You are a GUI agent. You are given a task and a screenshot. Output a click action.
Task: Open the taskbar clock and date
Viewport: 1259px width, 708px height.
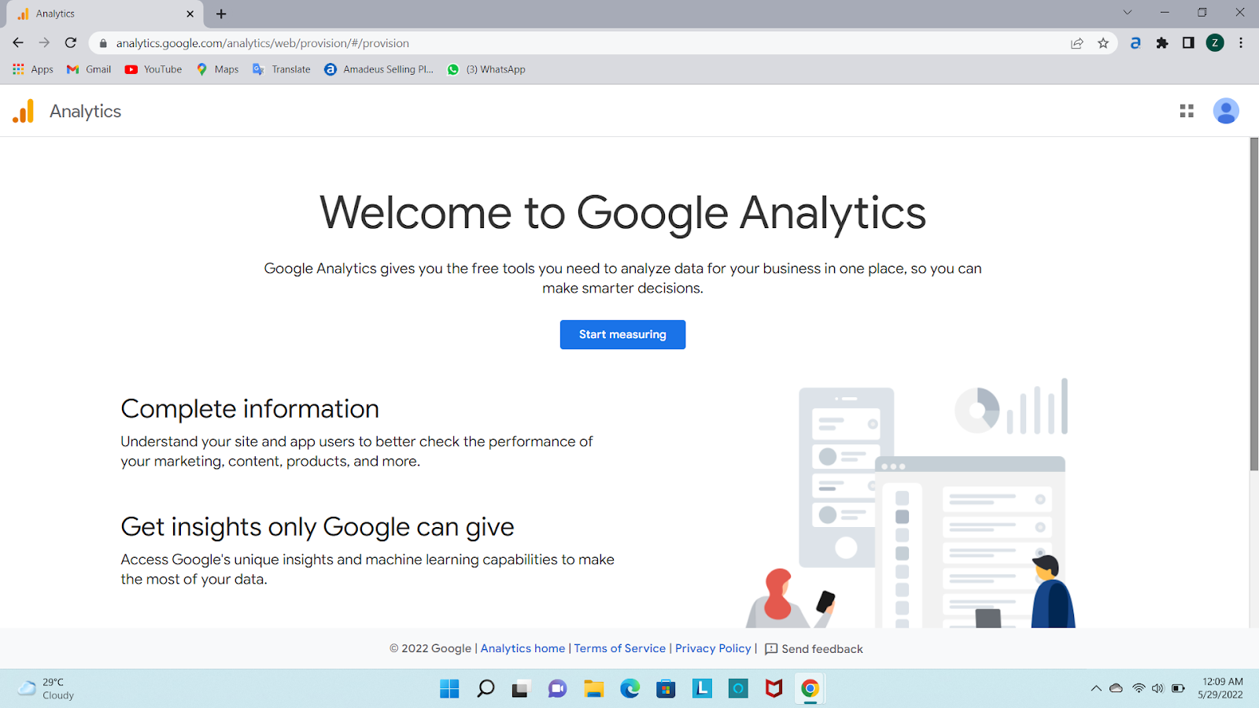coord(1221,688)
